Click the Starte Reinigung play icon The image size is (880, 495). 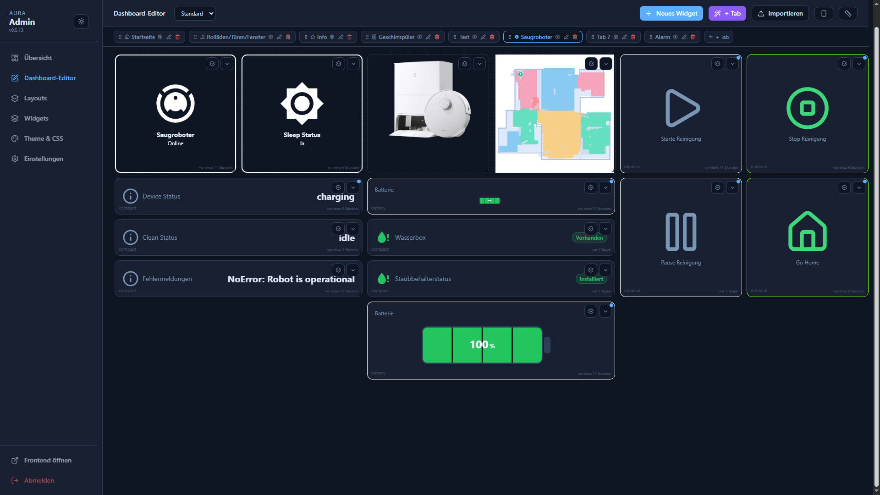point(681,108)
